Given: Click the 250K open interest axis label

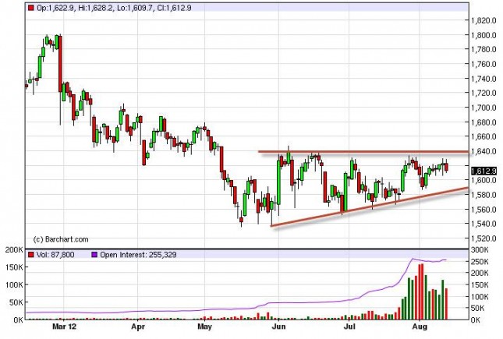Looking at the screenshot, I should click(480, 261).
